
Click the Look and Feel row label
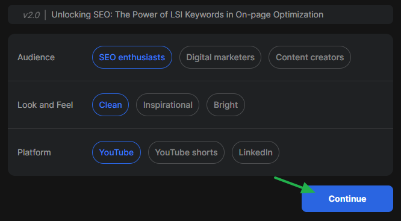[x=45, y=105]
